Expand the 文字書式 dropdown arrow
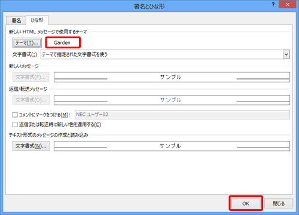 286,54
